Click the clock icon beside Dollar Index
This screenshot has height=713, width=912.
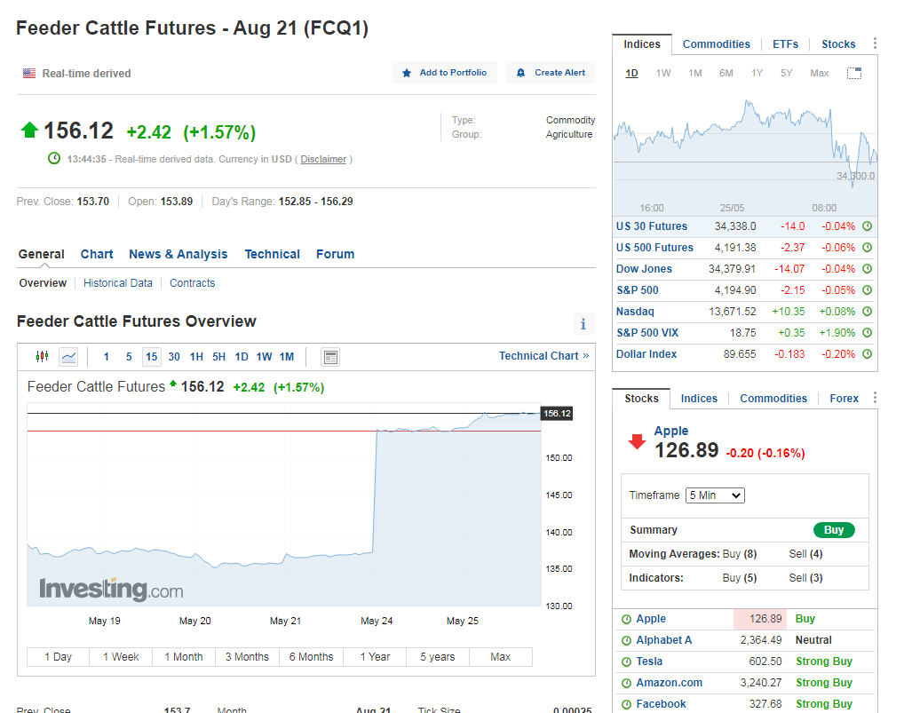(868, 354)
